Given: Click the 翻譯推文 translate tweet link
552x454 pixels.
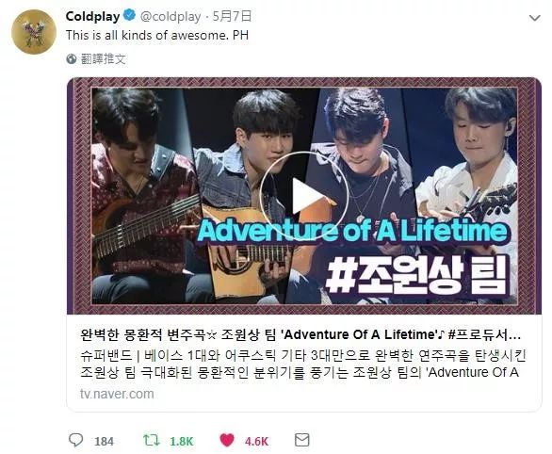Looking at the screenshot, I should point(104,59).
